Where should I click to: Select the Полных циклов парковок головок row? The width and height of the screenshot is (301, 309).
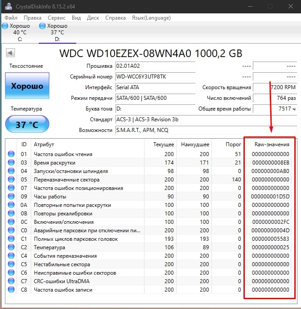[x=149, y=239]
